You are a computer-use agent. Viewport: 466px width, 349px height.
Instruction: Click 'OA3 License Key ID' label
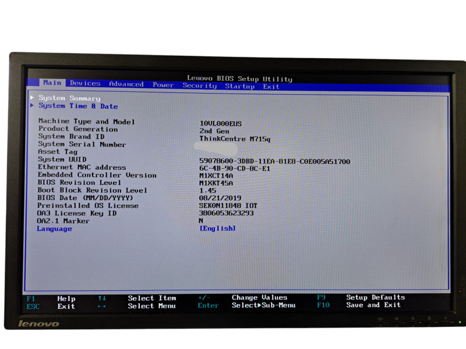77,213
